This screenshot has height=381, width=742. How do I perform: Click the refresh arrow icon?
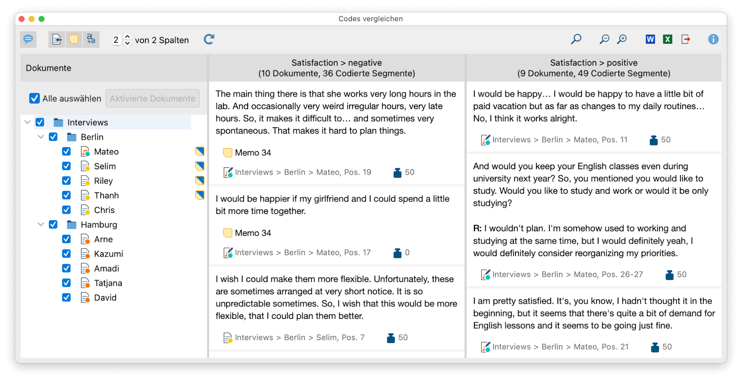[209, 39]
